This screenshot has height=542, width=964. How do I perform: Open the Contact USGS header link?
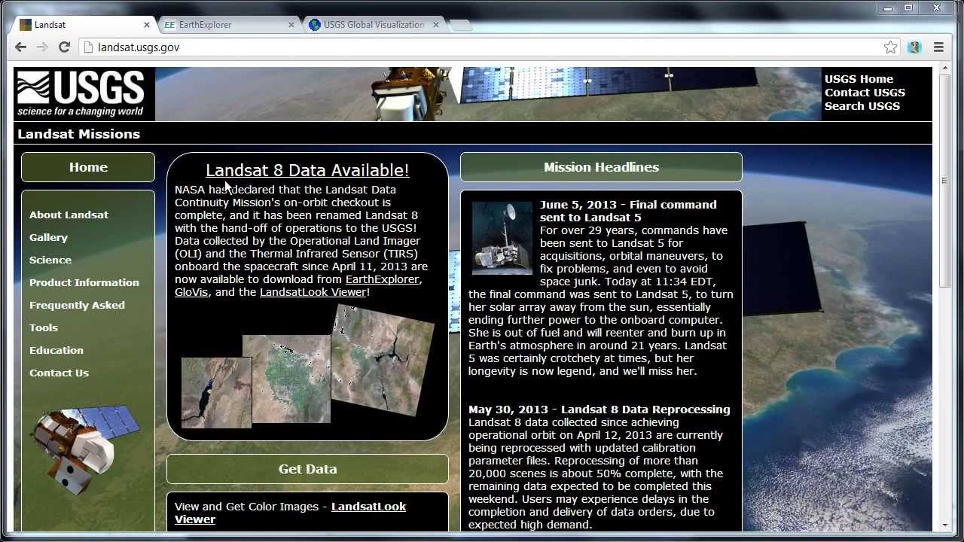point(865,93)
